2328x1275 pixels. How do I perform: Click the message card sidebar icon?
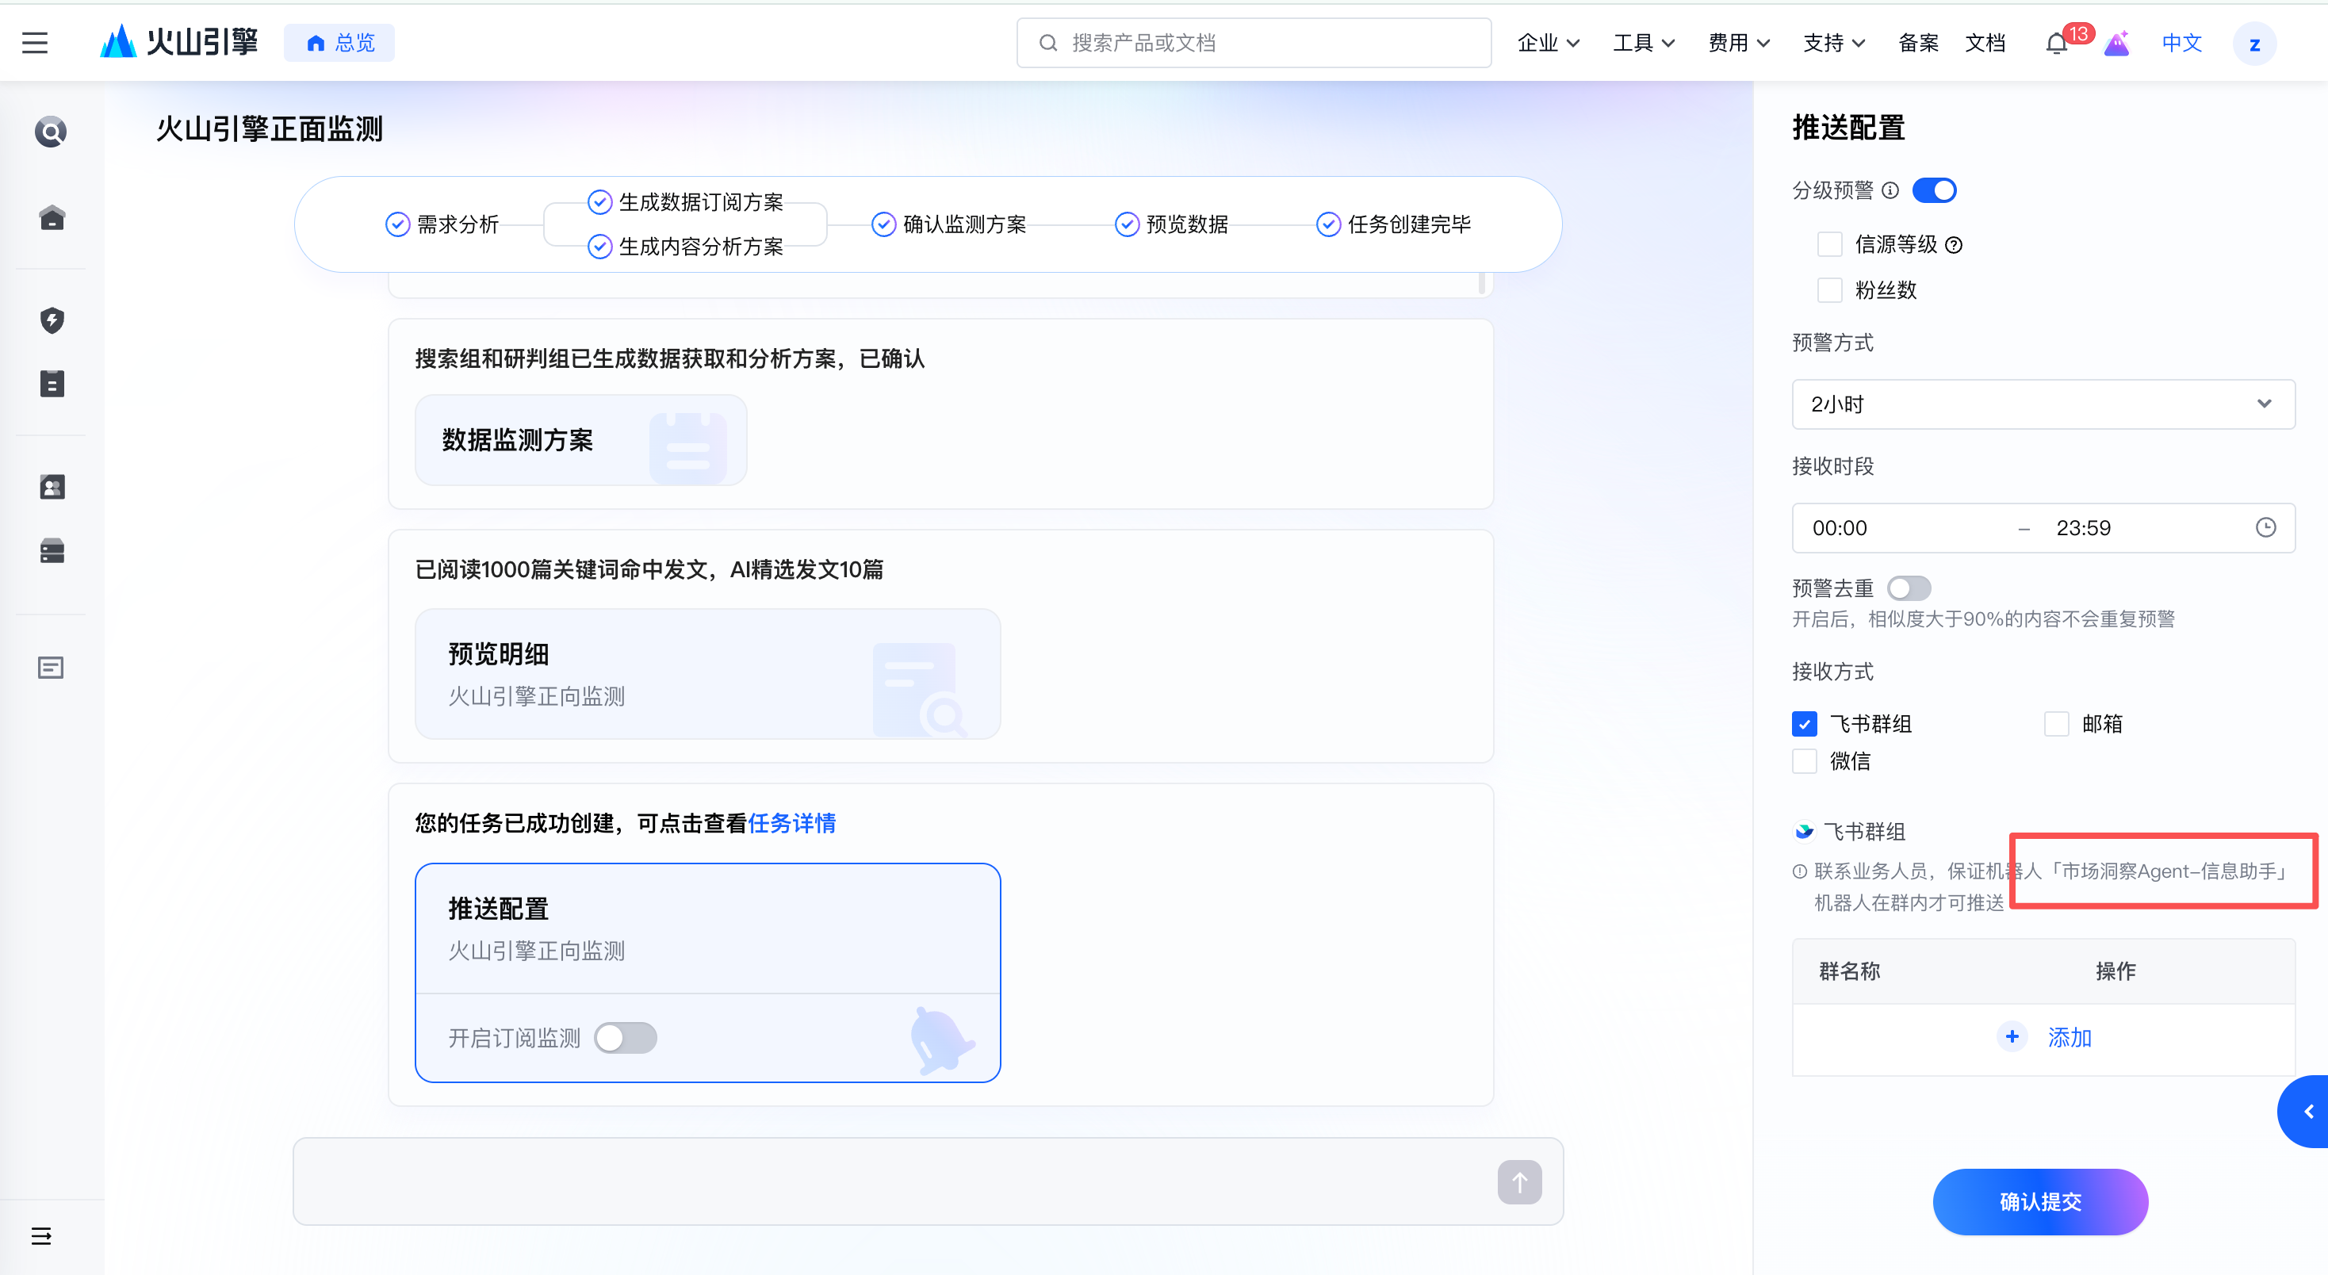(51, 668)
